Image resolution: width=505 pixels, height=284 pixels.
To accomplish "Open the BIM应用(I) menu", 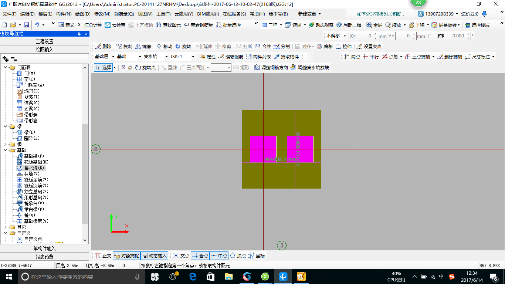I will point(208,14).
